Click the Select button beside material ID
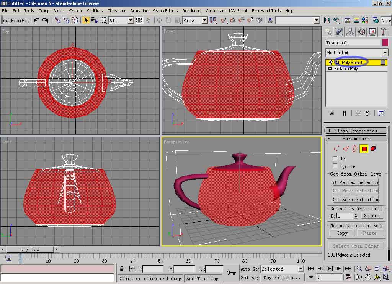Screen dimensions: 392x284 pyautogui.click(x=372, y=216)
